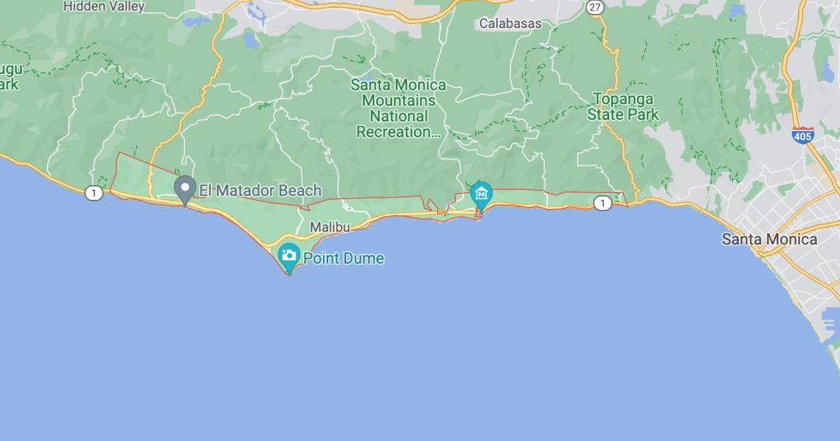The image size is (840, 441).
Task: Open the teal museum marker on coast
Action: 481,196
